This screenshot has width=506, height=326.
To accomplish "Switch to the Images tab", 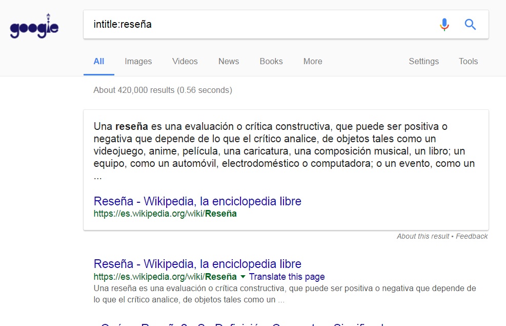I will (x=138, y=62).
